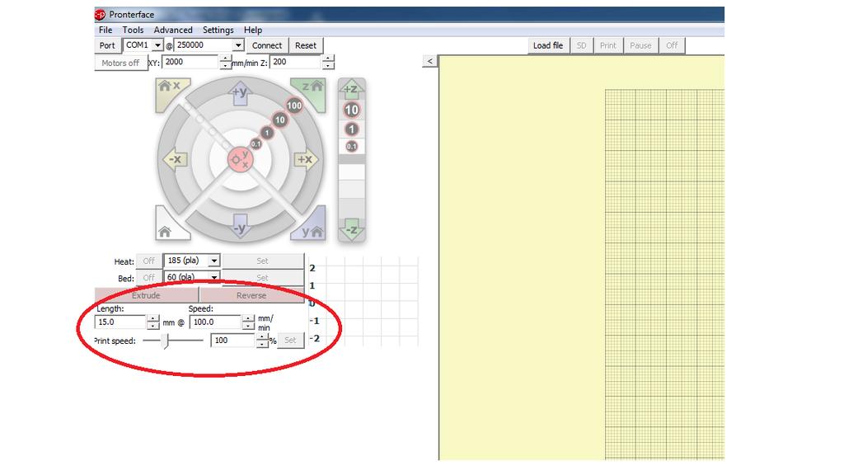Open the 185 (pla) heat dropdown
Screen dimensions: 844x475
click(213, 261)
